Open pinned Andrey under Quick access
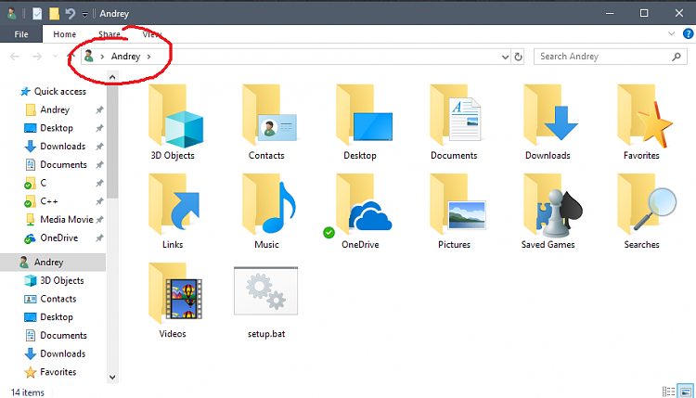Viewport: 696px width, 398px height. (55, 109)
